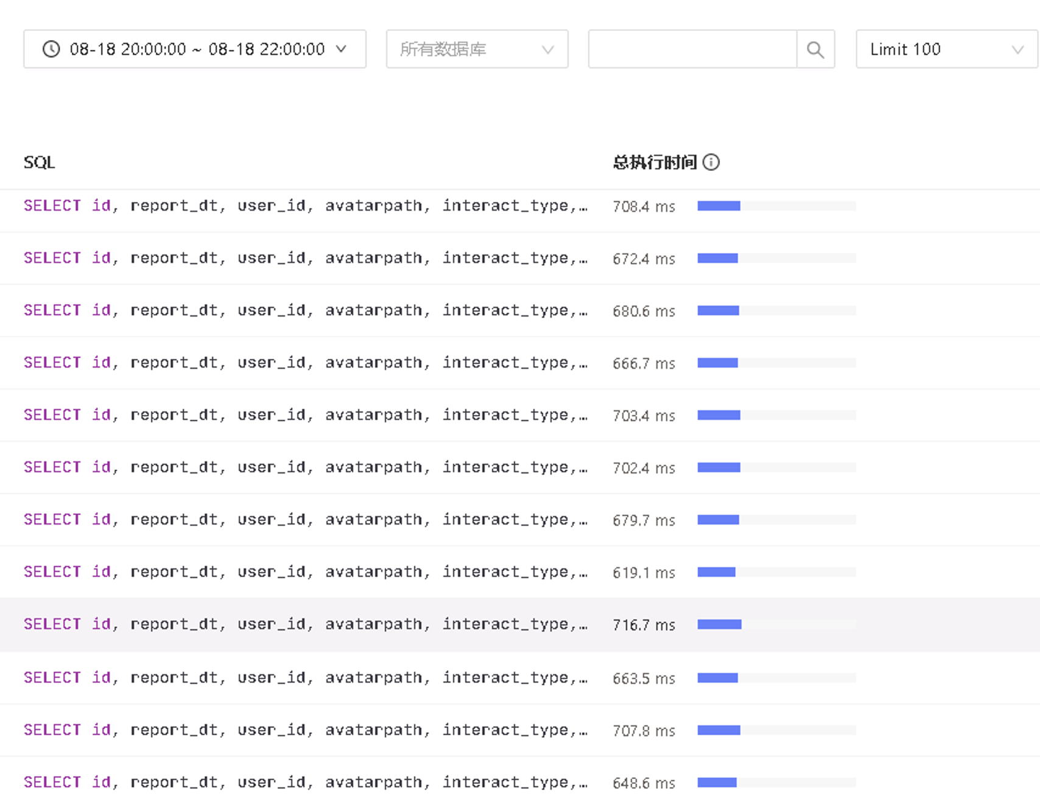Open the SQL statement taking 648.6 ms
The image size is (1040, 807).
[304, 782]
